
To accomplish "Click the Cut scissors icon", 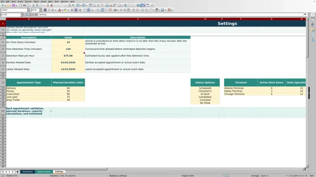I will [x=33, y=5].
